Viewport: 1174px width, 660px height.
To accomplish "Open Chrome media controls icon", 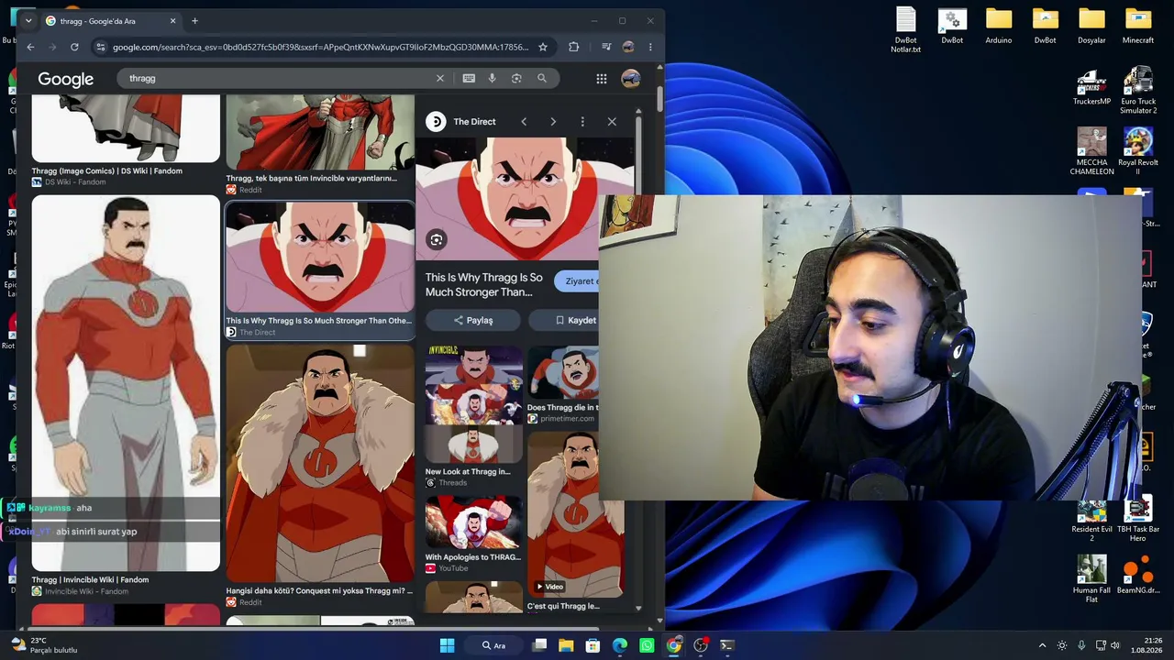I will (x=606, y=47).
